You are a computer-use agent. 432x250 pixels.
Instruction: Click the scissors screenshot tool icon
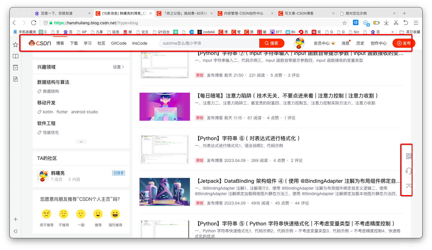tap(396, 23)
